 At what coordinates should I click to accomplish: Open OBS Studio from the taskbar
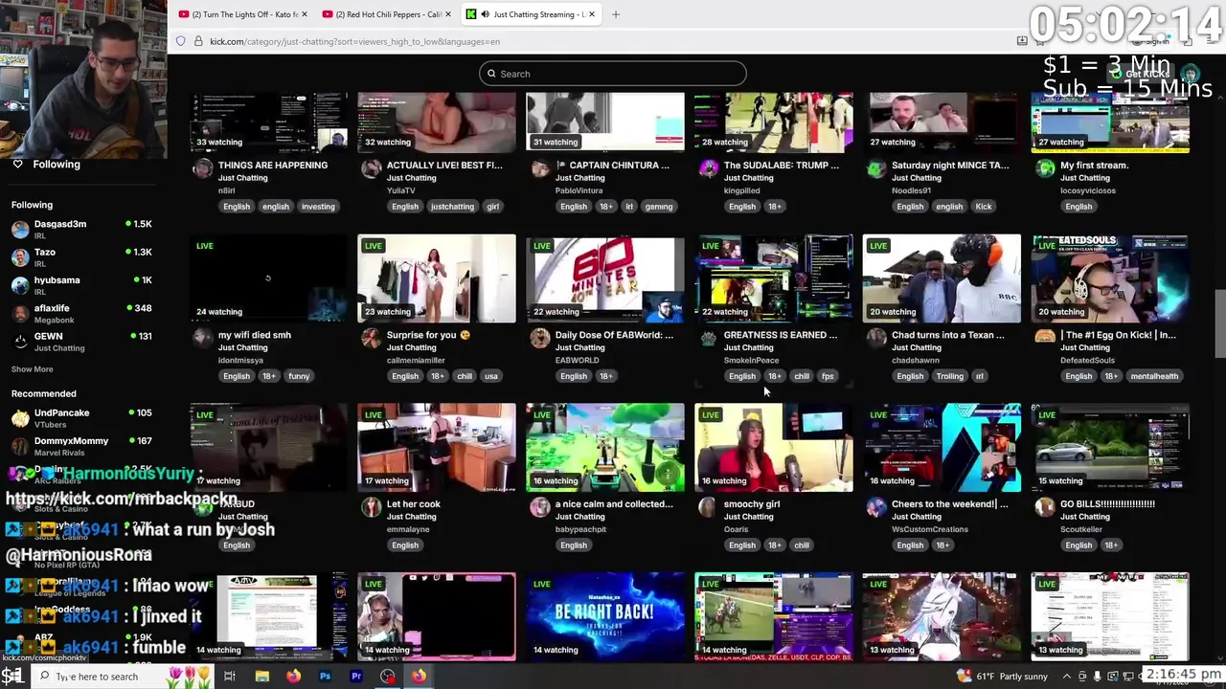[387, 677]
